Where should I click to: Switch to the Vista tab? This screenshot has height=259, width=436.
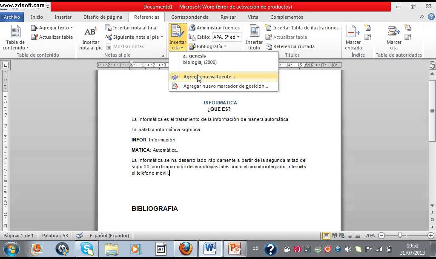pyautogui.click(x=253, y=17)
